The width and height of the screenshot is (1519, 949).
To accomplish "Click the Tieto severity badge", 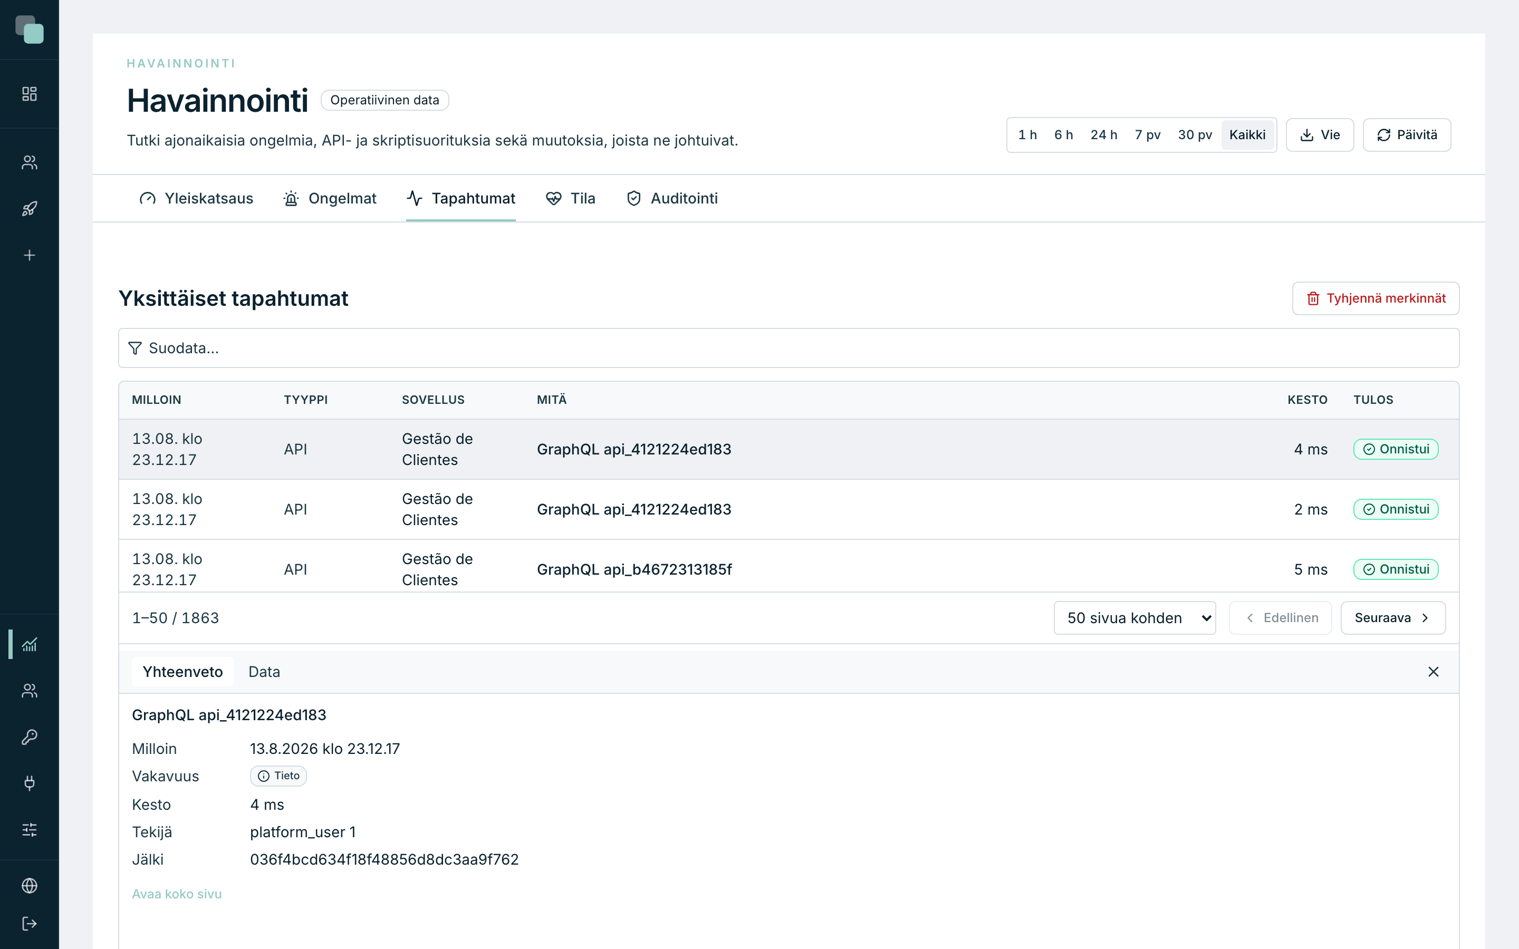I will coord(278,776).
